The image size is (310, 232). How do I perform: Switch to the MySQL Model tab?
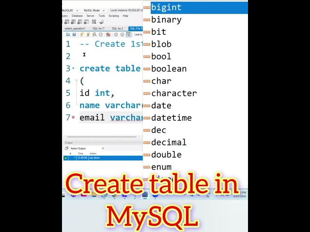[x=92, y=10]
